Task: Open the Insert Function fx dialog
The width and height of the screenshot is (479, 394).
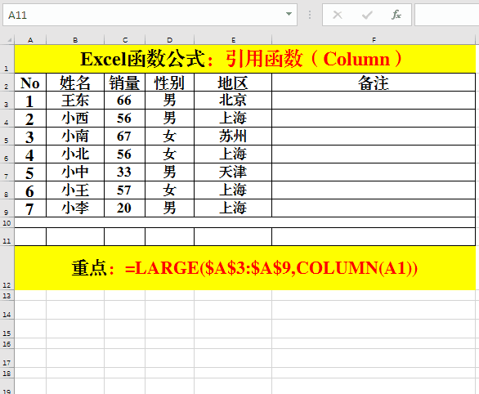Action: pos(396,15)
